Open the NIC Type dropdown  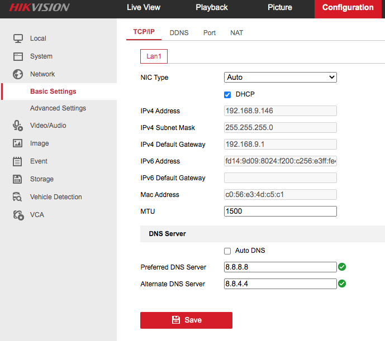[280, 78]
